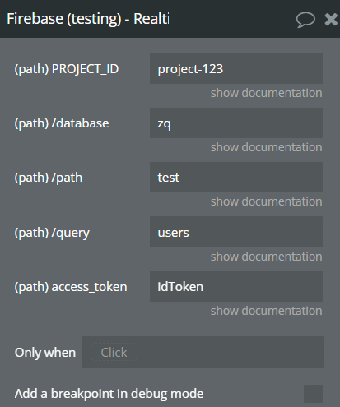Close the Firebase action panel

pos(331,20)
